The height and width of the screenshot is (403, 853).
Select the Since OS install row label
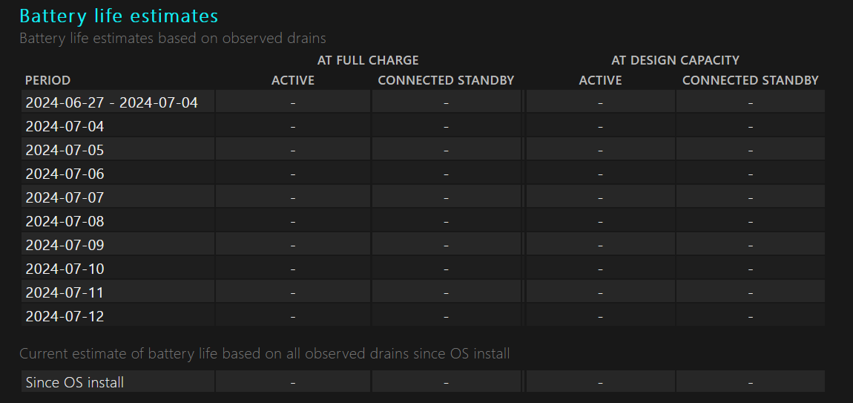tap(75, 382)
